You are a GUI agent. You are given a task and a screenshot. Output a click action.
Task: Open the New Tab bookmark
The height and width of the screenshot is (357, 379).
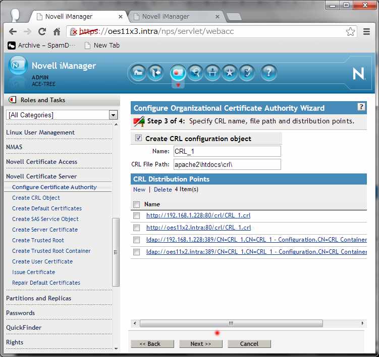[102, 46]
